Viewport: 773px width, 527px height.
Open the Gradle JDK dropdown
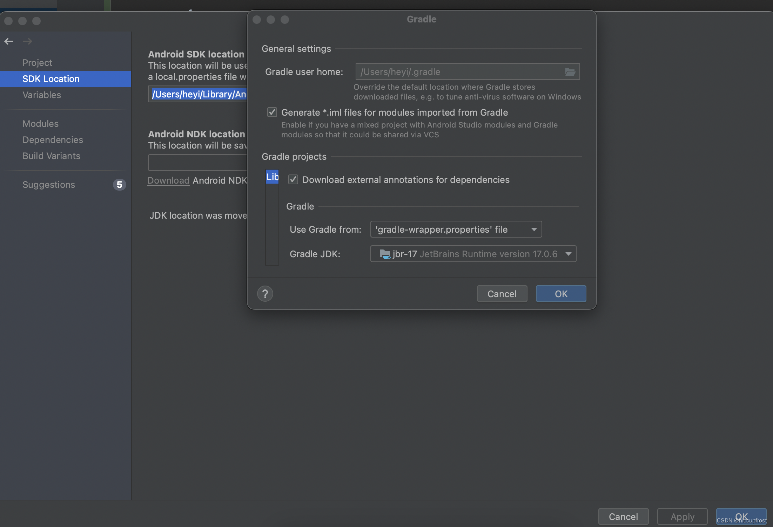pos(473,254)
